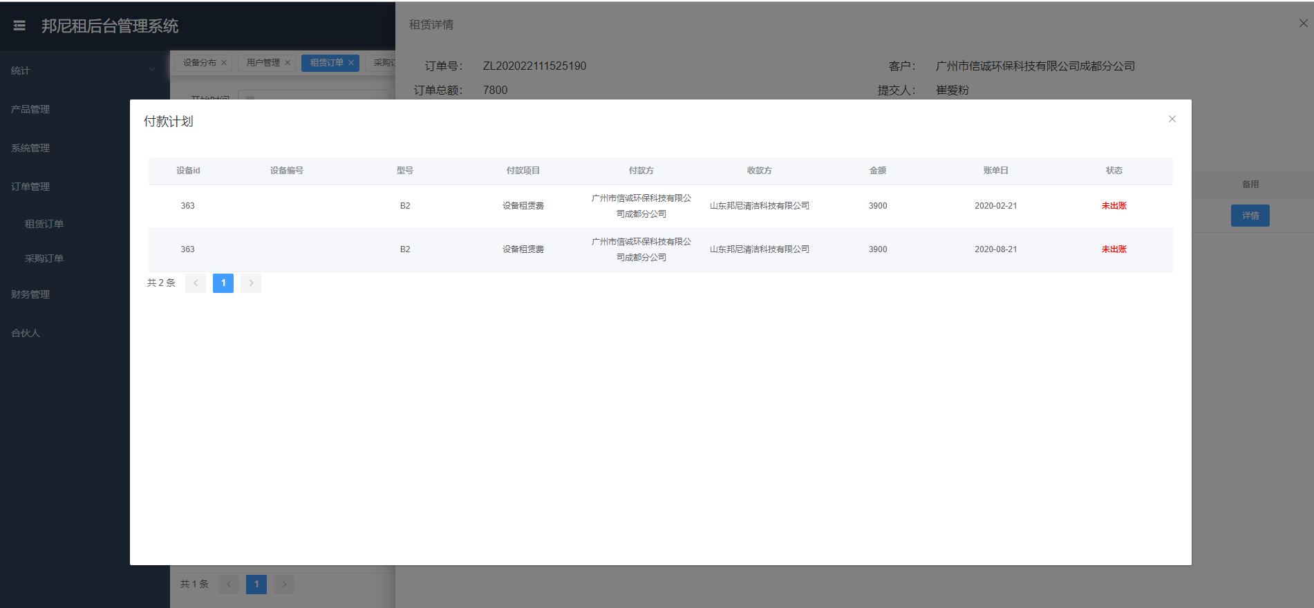Go to next page in 付款计划 pagination

click(x=251, y=283)
